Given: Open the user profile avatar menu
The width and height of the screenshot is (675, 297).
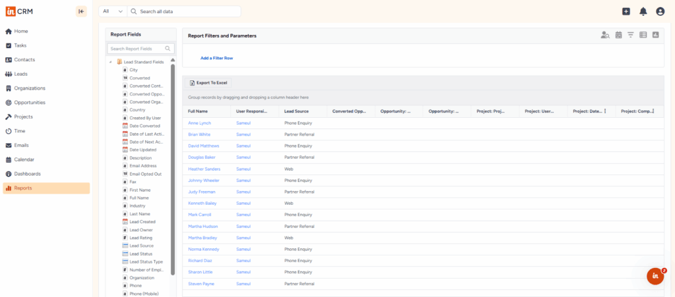Looking at the screenshot, I should click(x=660, y=11).
